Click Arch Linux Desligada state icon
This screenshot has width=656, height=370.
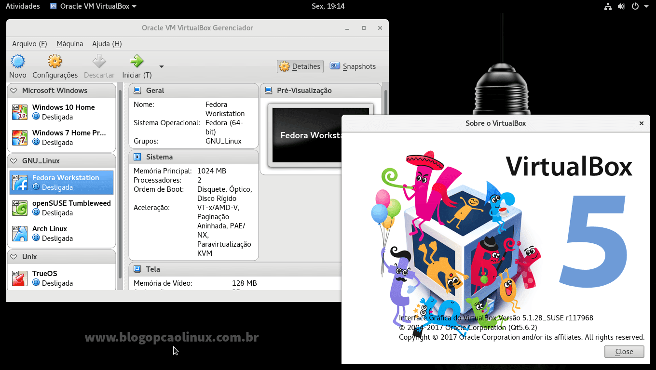coord(36,238)
